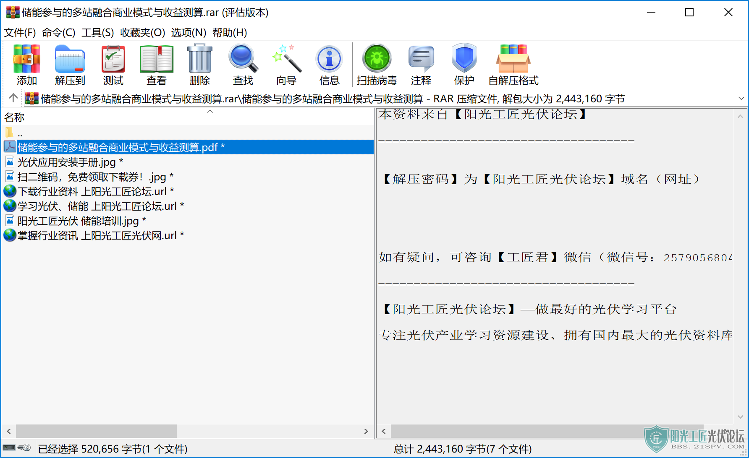The width and height of the screenshot is (749, 458).
Task: Click comment line 【解压密码】为【阳光工匠光伏论坛】
Action: point(540,179)
